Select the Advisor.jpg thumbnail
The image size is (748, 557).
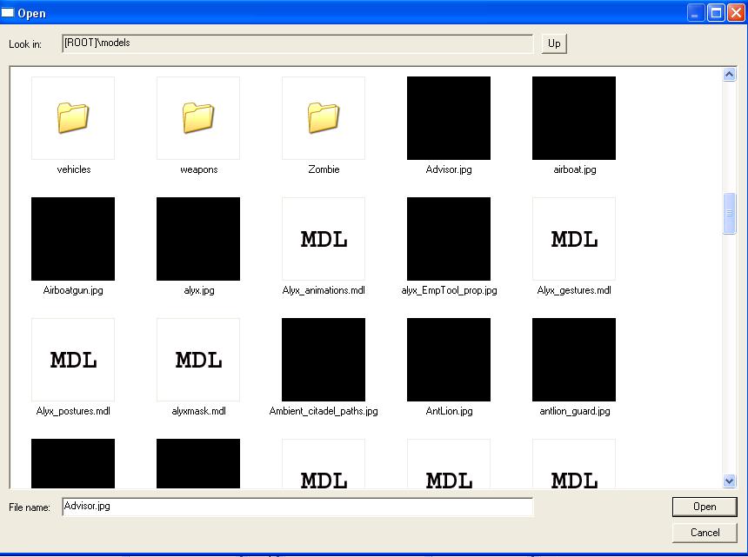(449, 118)
